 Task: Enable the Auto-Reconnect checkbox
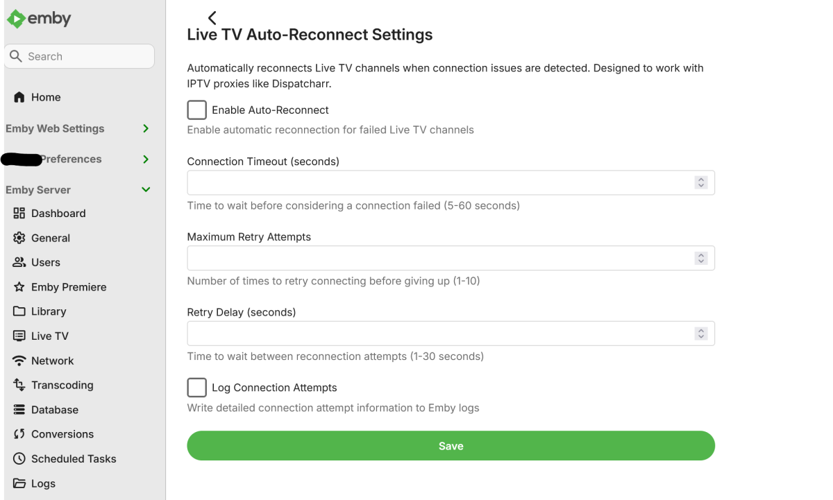point(197,110)
